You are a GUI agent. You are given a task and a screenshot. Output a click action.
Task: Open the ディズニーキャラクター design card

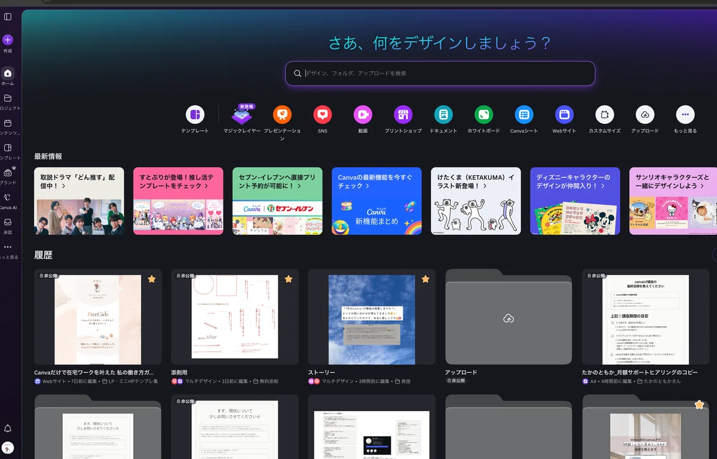point(575,201)
